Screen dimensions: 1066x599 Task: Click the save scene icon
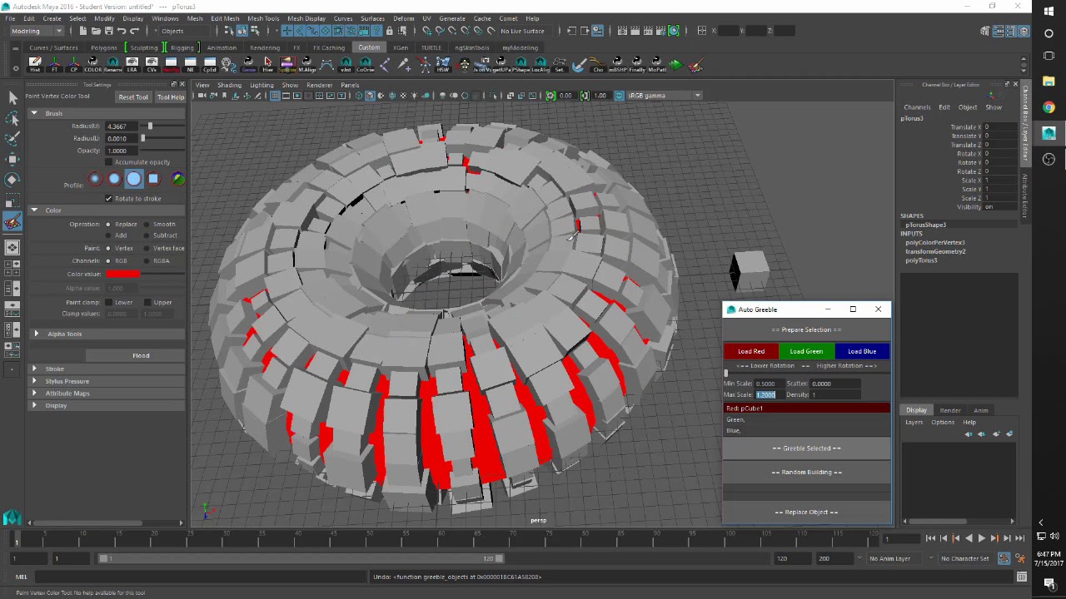108,31
